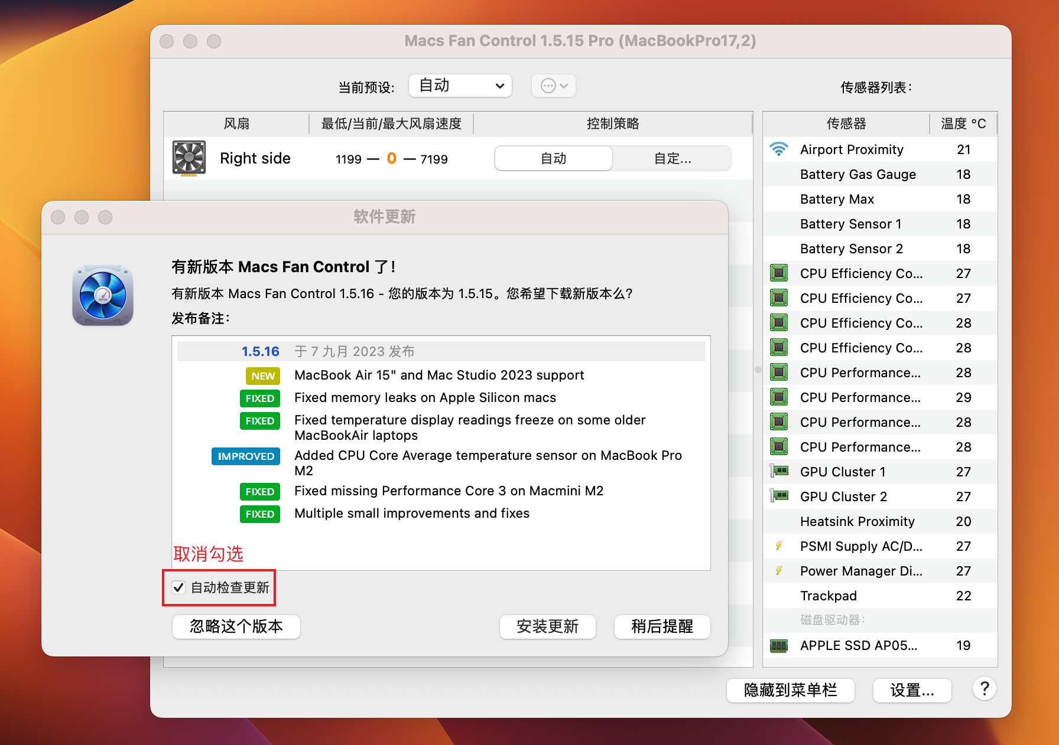1059x745 pixels.
Task: Select the Trackpad sensor row
Action: tap(880, 596)
